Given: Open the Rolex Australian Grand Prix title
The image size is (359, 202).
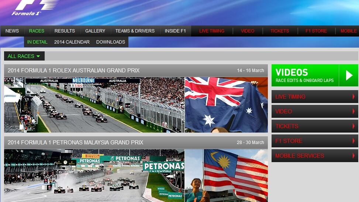Looking at the screenshot, I should coord(73,71).
